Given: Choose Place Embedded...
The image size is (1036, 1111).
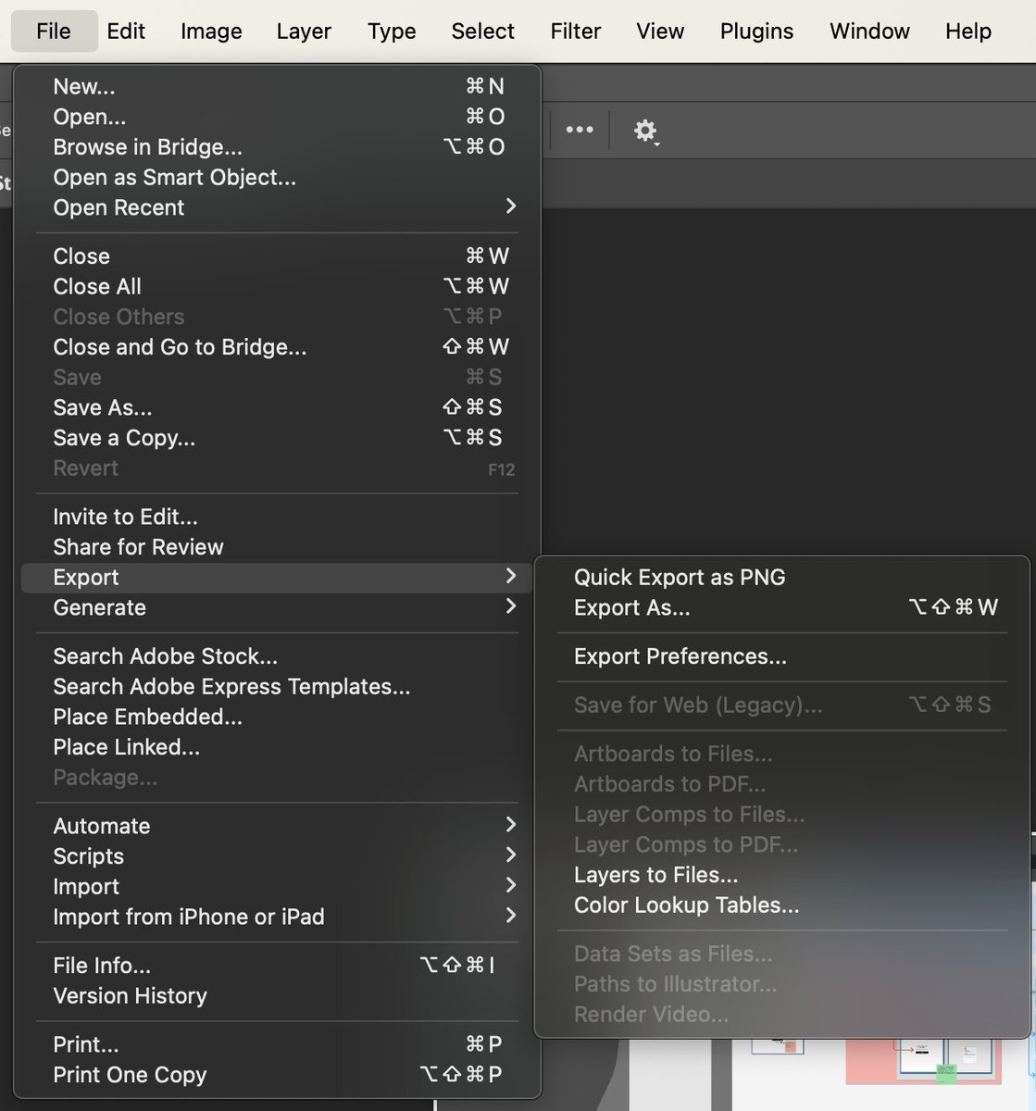Looking at the screenshot, I should pos(277,717).
